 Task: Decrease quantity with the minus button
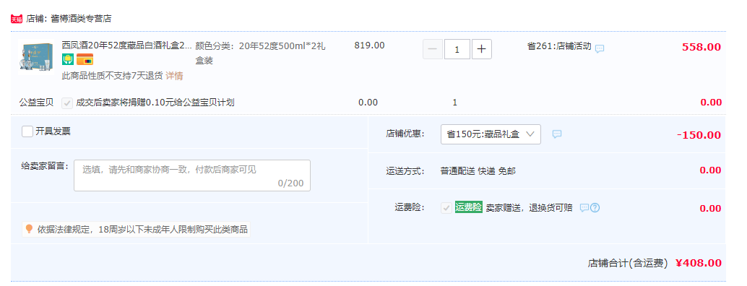click(433, 49)
